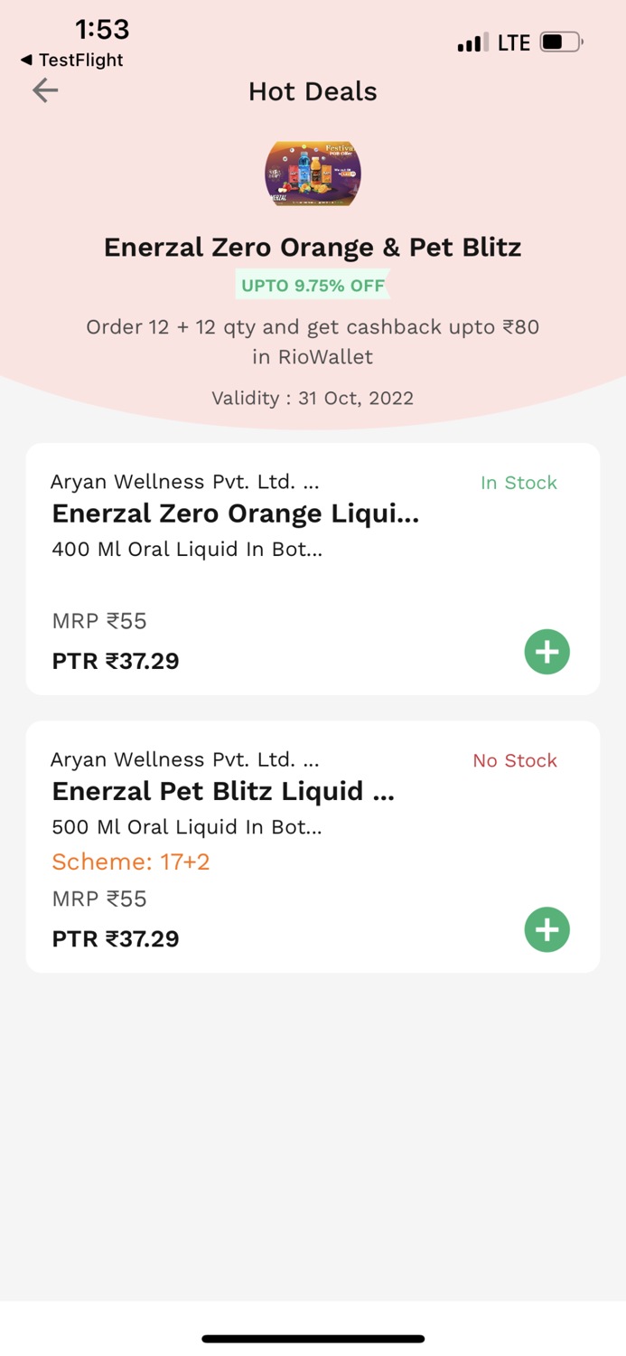Tap the home indicator bar at bottom
Image resolution: width=626 pixels, height=1356 pixels.
coord(313,1338)
